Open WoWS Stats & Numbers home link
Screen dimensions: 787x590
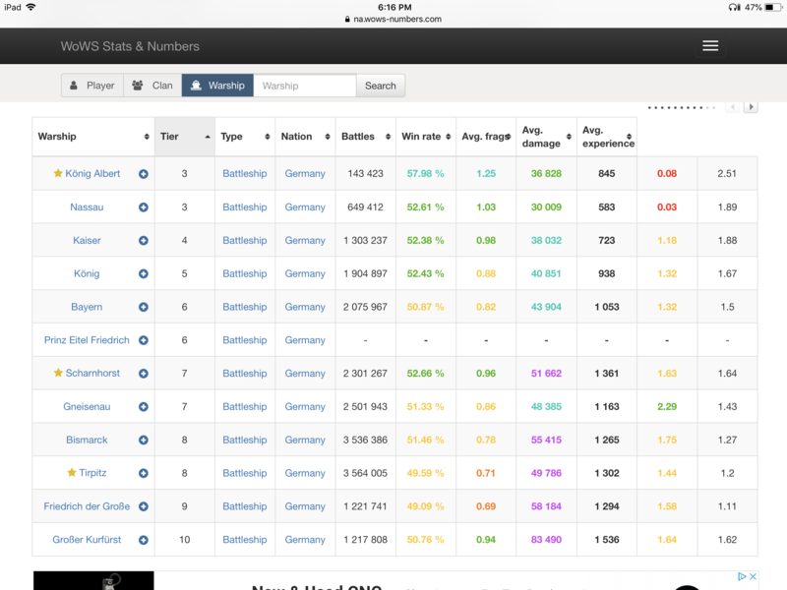click(130, 46)
